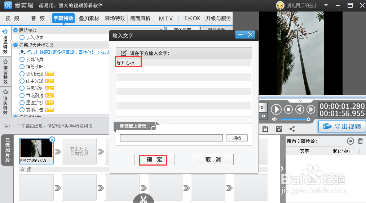Viewport: 366px width, 203px height.
Task: Delete subtitle with the trash icon
Action: click(360, 141)
